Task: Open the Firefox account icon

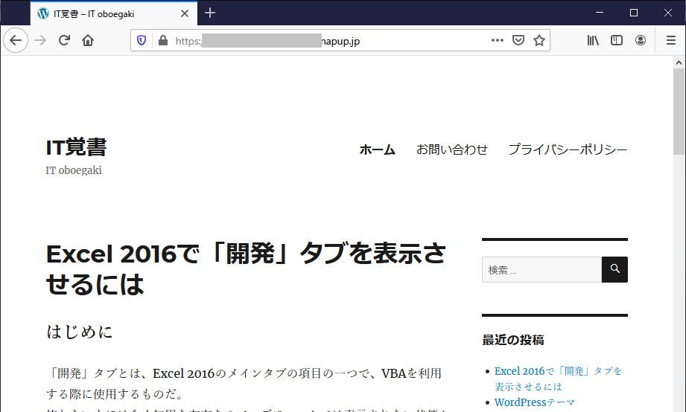Action: point(641,41)
